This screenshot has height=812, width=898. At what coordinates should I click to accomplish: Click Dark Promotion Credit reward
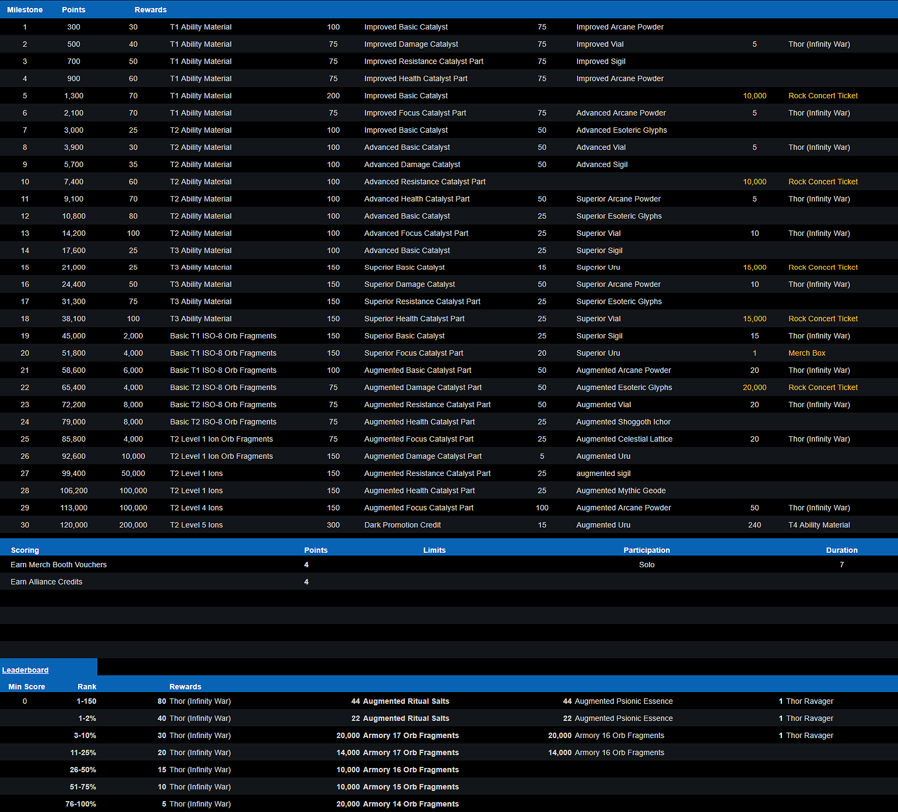402,525
